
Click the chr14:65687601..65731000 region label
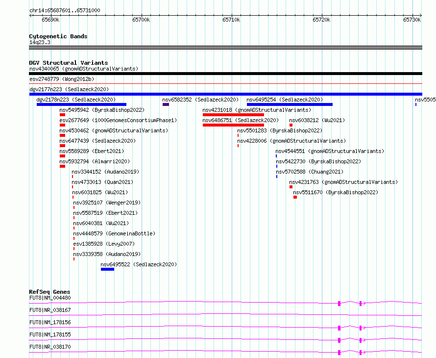pyautogui.click(x=65, y=10)
